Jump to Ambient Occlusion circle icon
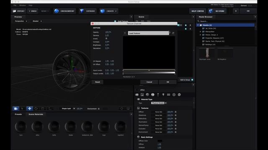The height and width of the screenshot is (150, 268). (x=174, y=95)
